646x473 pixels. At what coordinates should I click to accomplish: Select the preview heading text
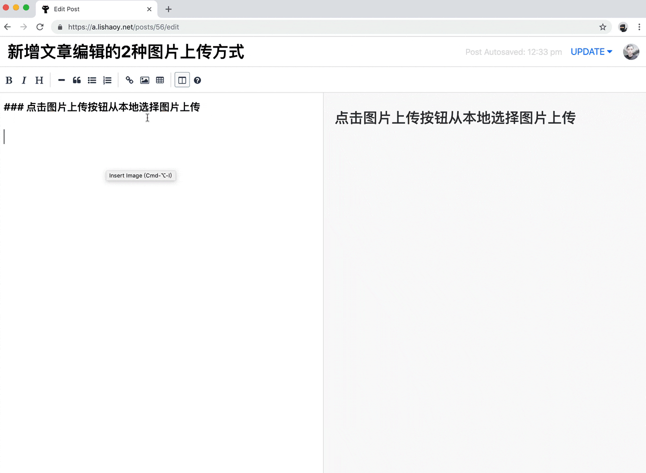tap(455, 117)
